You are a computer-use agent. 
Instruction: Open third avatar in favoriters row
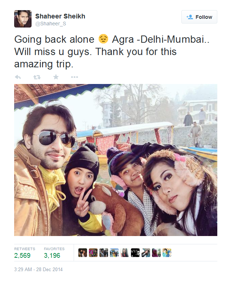(x=104, y=253)
